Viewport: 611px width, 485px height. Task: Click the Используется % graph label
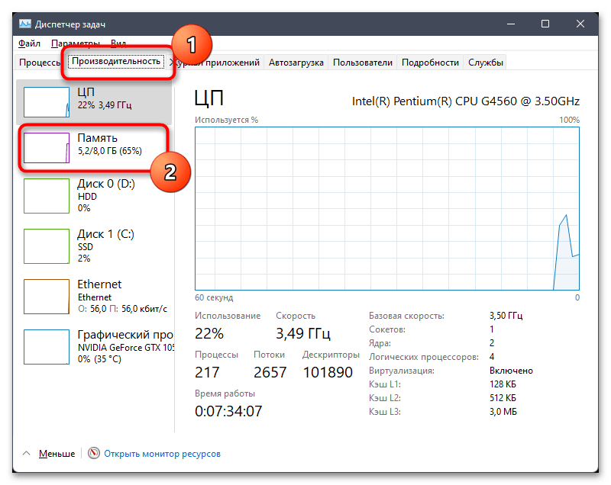point(226,120)
